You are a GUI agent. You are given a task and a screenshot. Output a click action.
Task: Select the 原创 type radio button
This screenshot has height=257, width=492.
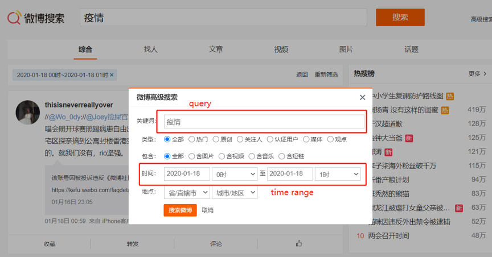(216, 139)
